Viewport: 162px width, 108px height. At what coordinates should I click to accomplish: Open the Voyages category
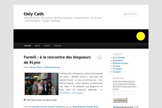click(117, 72)
